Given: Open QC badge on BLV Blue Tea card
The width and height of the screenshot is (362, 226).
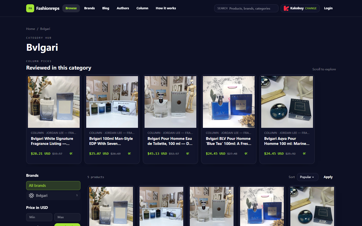Looking at the screenshot, I should [246, 153].
